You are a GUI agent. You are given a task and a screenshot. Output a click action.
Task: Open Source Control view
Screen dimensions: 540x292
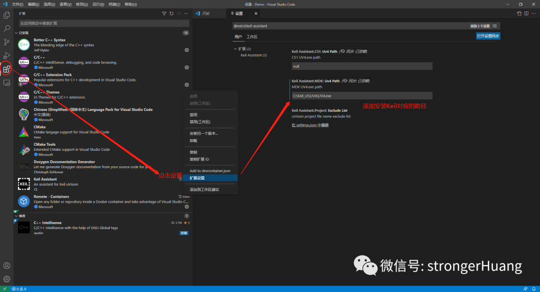tap(6, 42)
